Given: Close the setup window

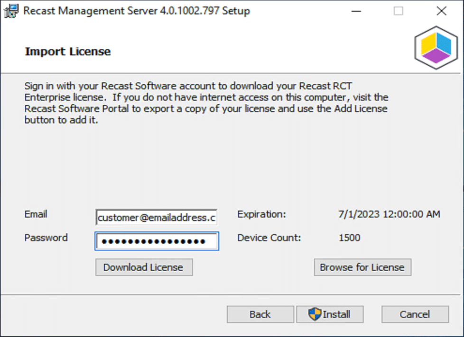Looking at the screenshot, I should coord(441,11).
